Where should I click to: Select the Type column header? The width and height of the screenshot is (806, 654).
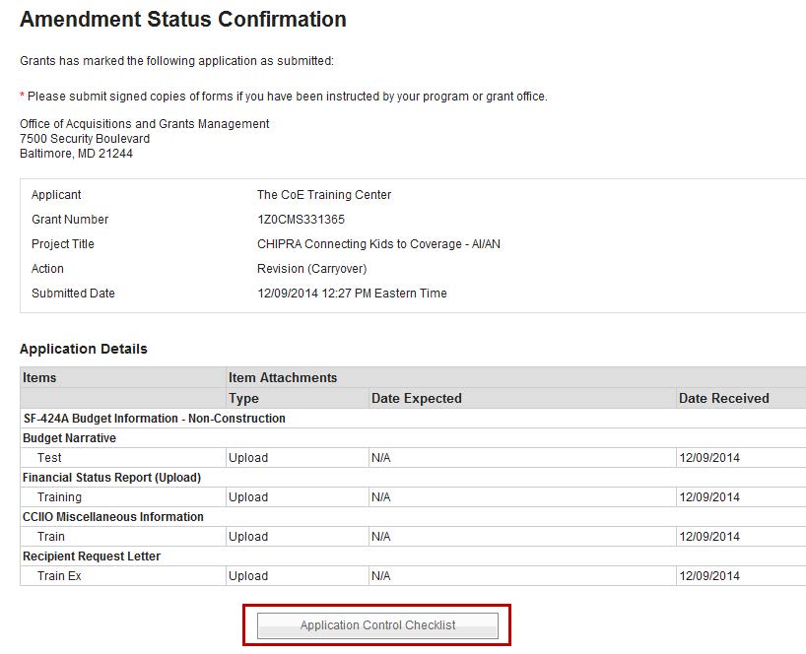tap(243, 399)
